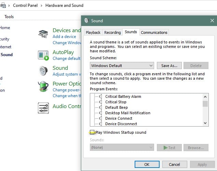
Task: Click the Hardware and Sound breadcrumb chevron
Action: [41, 5]
